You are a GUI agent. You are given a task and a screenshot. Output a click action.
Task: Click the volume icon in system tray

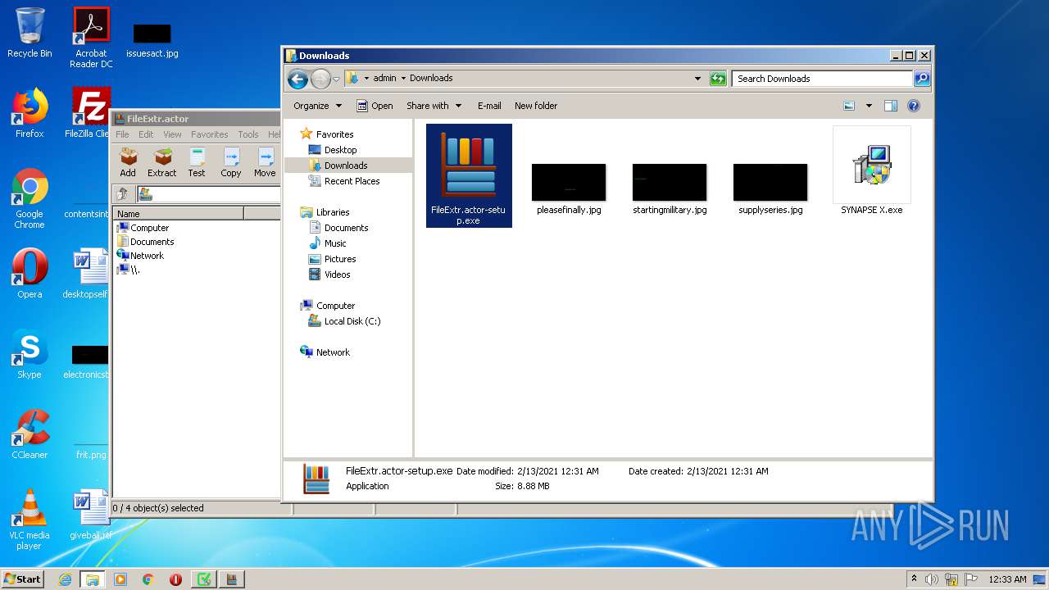pyautogui.click(x=932, y=579)
